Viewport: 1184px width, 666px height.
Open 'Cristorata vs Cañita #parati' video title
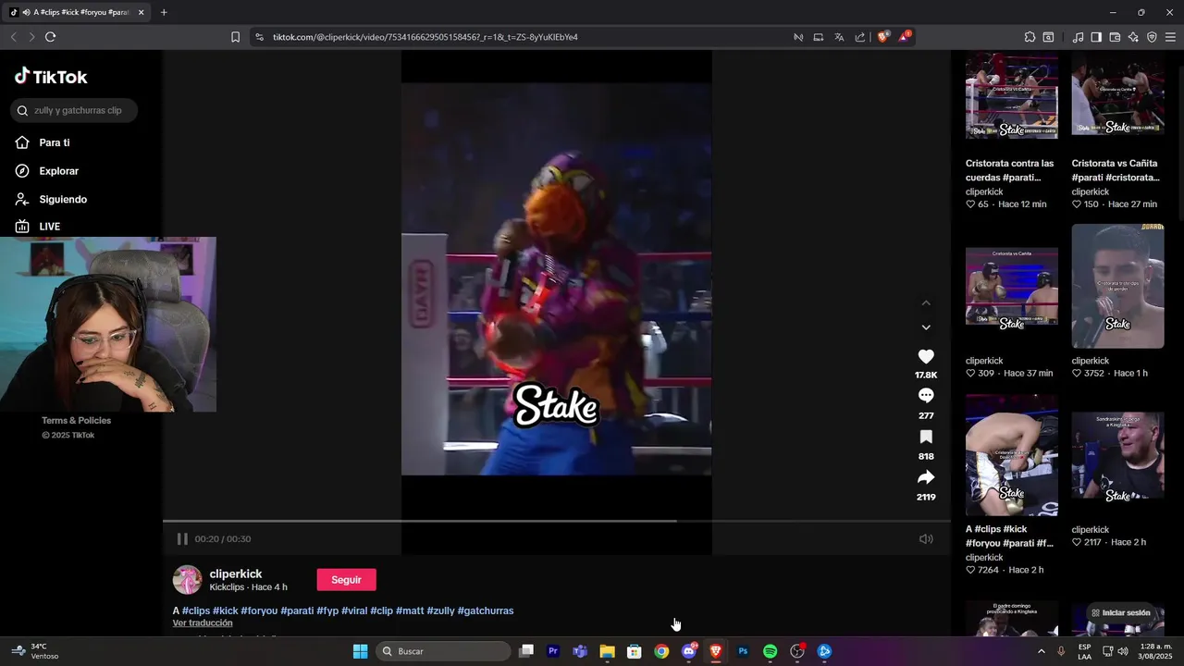pos(1115,170)
